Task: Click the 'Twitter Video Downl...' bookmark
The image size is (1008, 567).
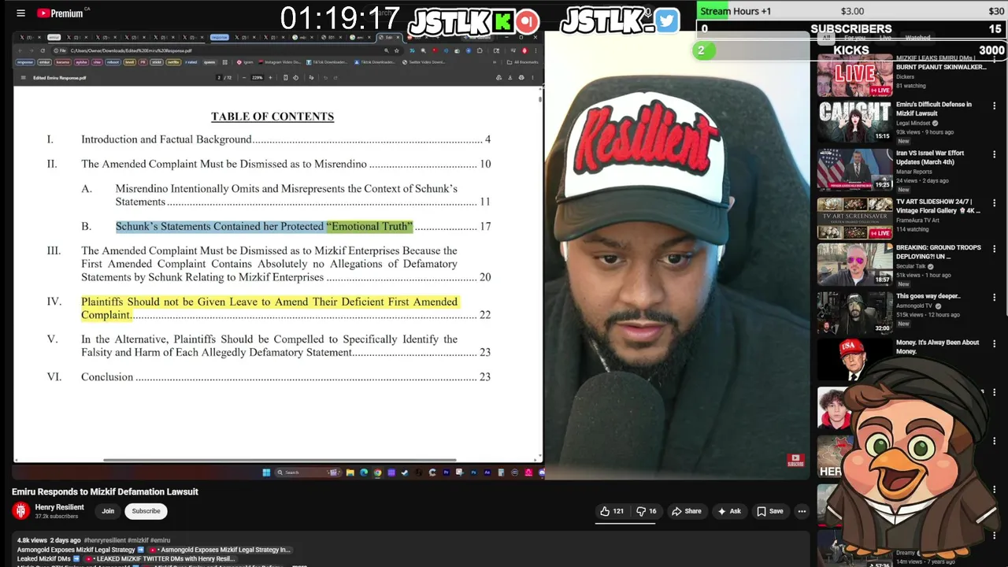Action: (425, 61)
